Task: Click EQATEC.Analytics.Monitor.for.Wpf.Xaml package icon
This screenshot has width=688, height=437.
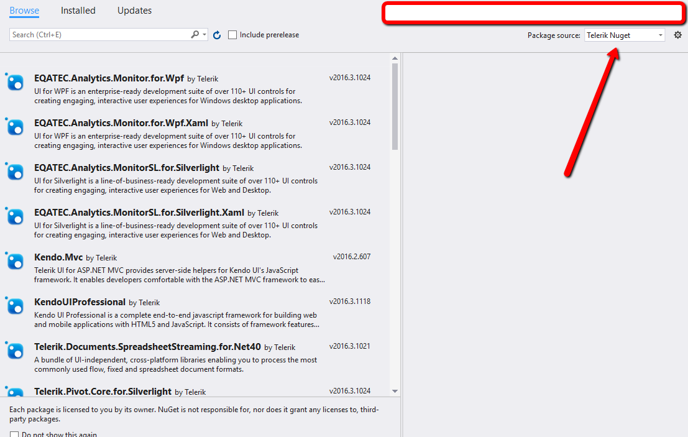Action: (14, 126)
